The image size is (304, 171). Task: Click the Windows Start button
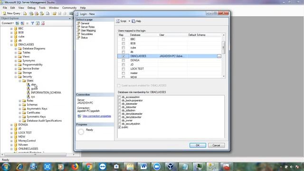click(6, 167)
